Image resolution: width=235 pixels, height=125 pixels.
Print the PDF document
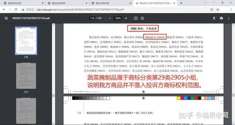221,18
